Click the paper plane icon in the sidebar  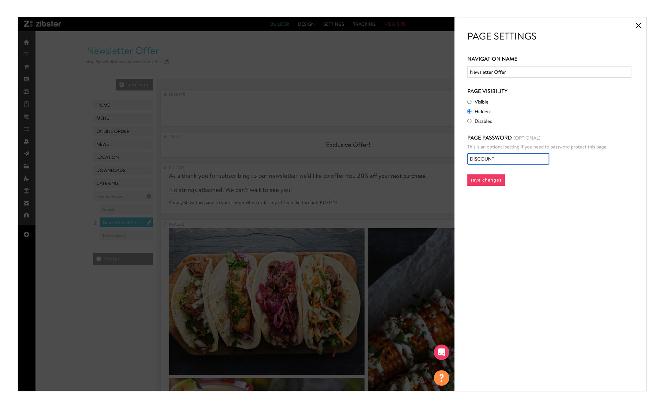(27, 153)
